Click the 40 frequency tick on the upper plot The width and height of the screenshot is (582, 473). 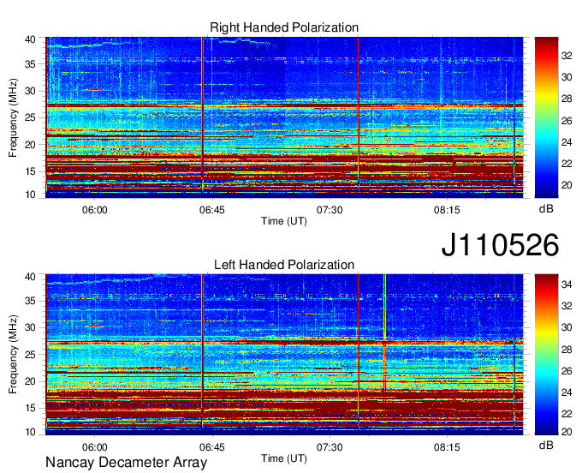(30, 39)
